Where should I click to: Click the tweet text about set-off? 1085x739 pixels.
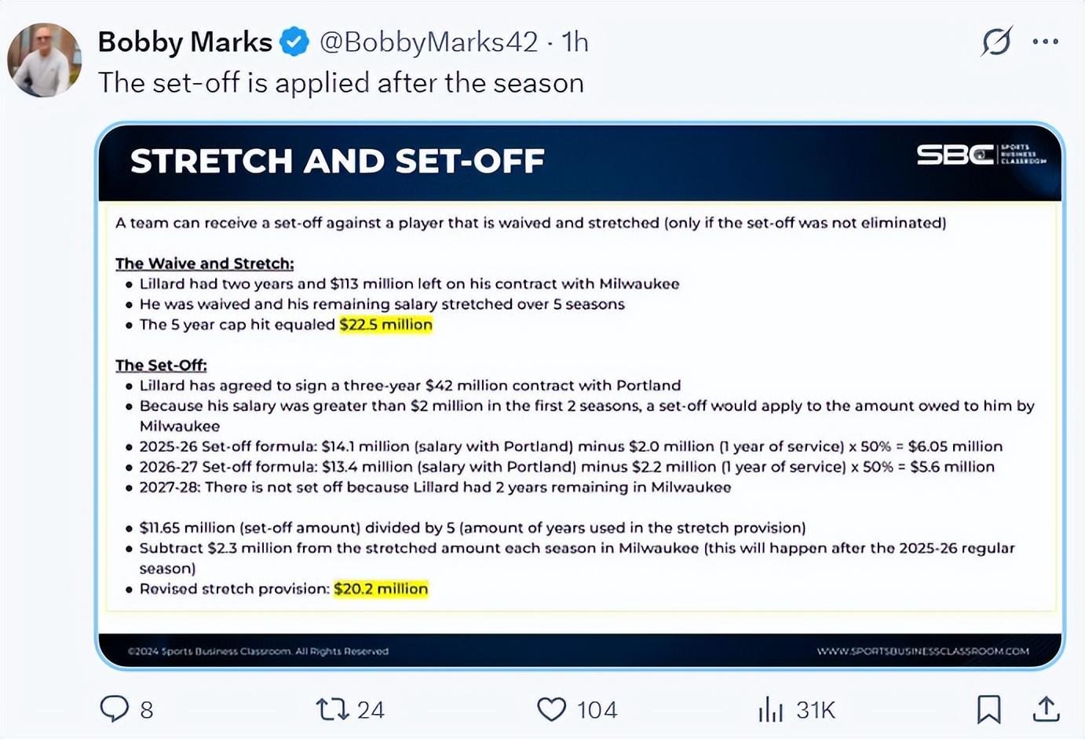(x=341, y=83)
